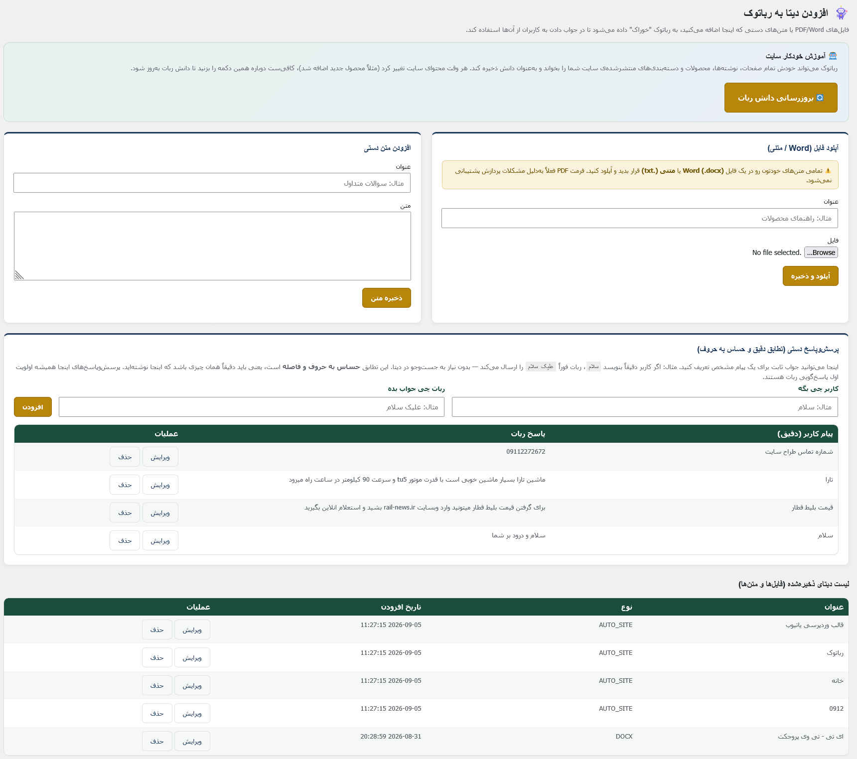Delete the شماره تماس طراح سایت row

125,457
